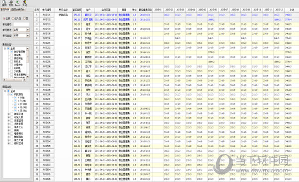This screenshot has width=299, height=182.
Task: Click the contract range cell in row 10
Action: click(x=106, y=57)
